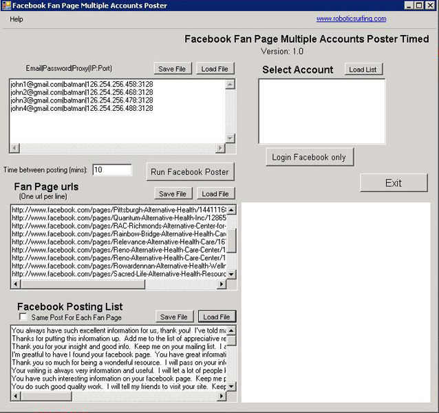Click the Fan Page urls vertical scroll thumb
The height and width of the screenshot is (413, 439).
(231, 241)
